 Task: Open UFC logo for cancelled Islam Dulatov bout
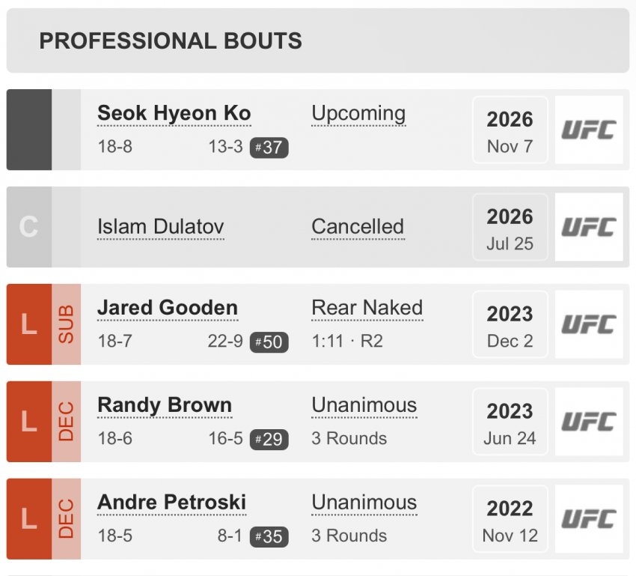(x=589, y=227)
